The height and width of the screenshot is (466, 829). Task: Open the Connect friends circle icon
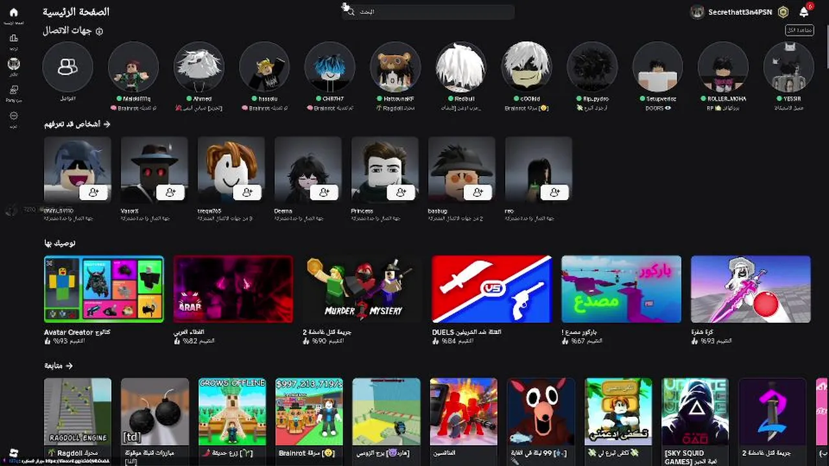pos(67,67)
